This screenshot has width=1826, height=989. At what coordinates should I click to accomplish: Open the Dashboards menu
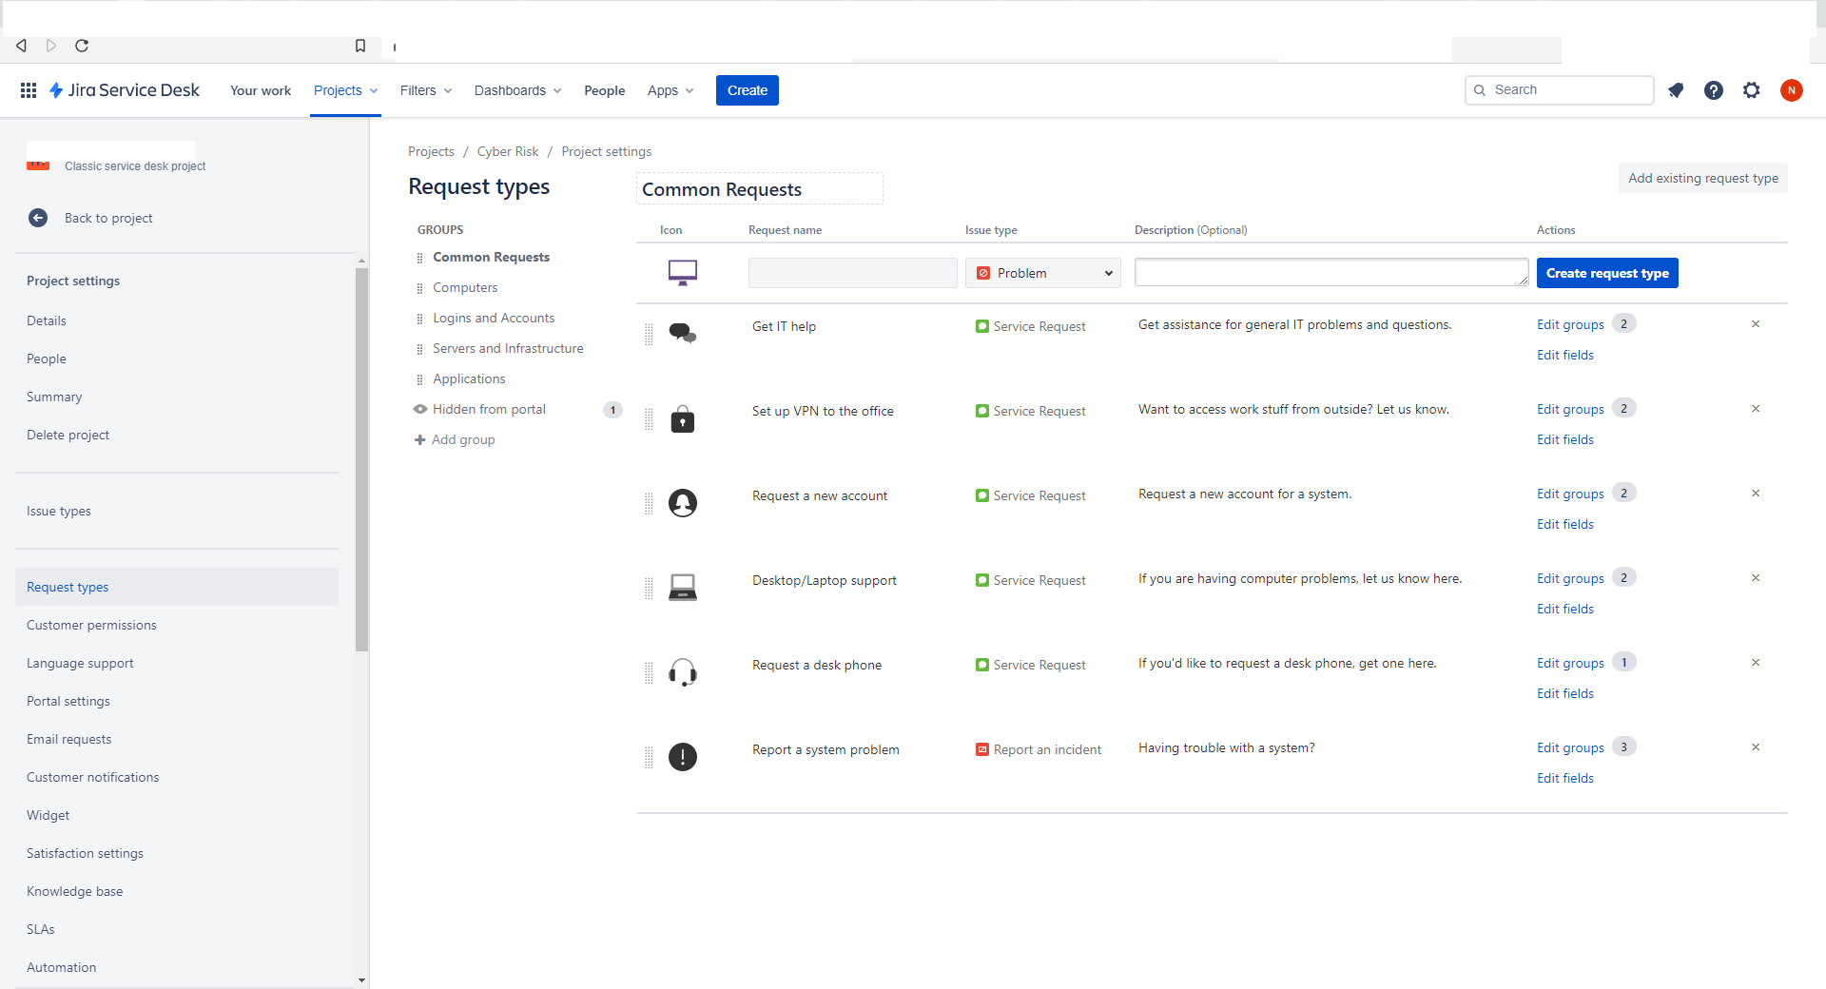point(517,90)
